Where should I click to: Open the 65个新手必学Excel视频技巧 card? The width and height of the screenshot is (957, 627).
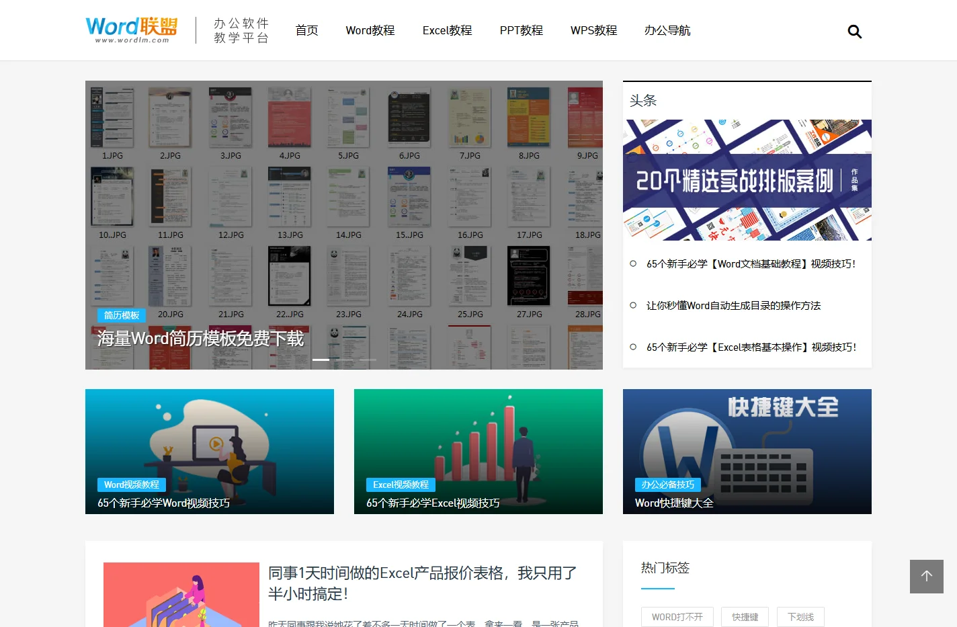click(478, 452)
